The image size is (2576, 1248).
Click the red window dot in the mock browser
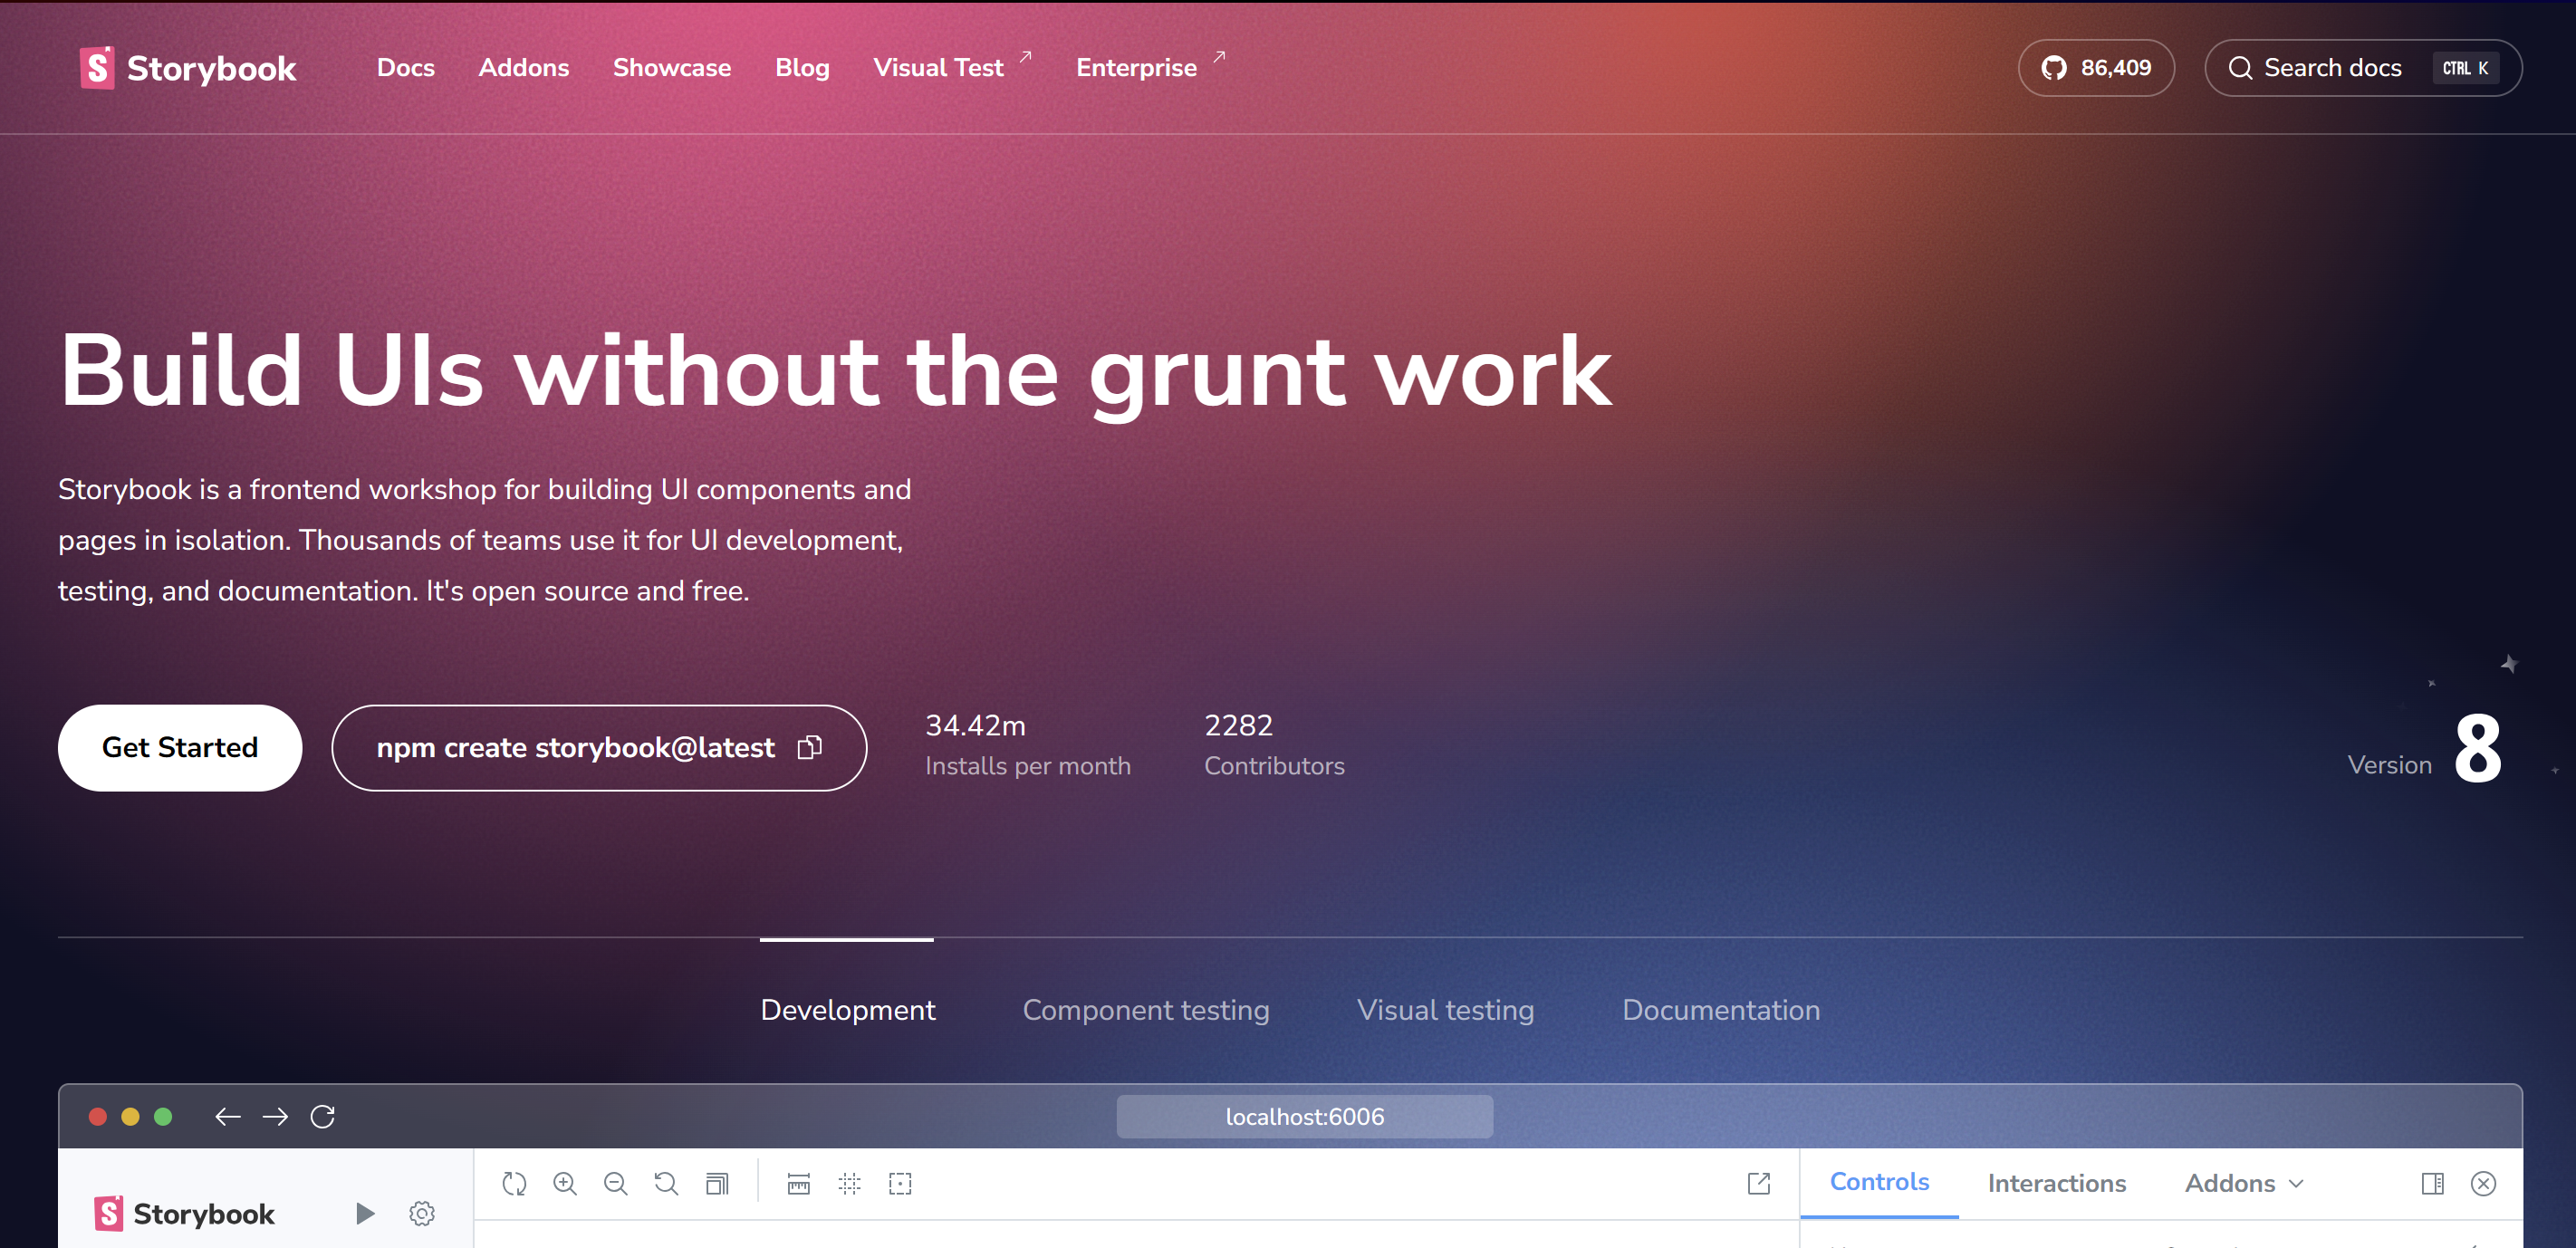click(x=98, y=1116)
